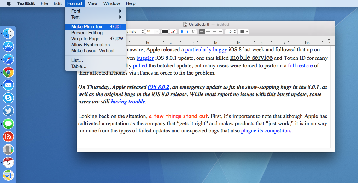
Task: Open Twitter app in the Dock
Action: tap(8, 111)
